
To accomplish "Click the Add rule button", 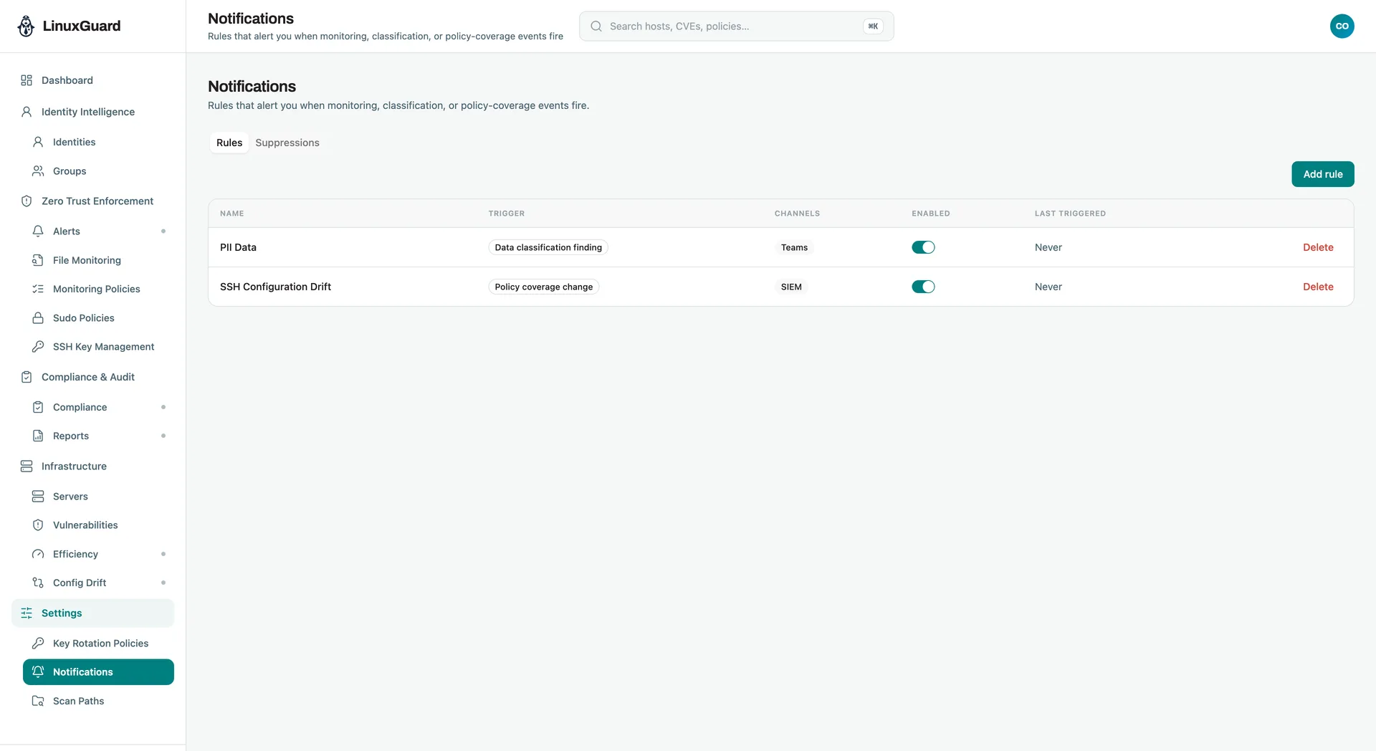I will [x=1323, y=174].
